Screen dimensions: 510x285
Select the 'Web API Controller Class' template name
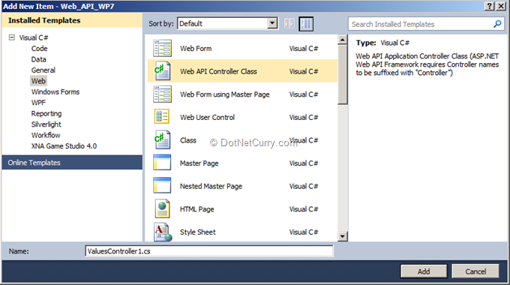(218, 71)
